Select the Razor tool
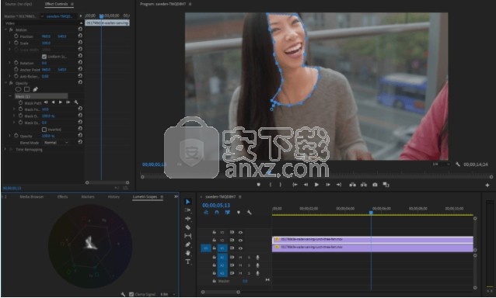This screenshot has height=298, width=496. pos(188,227)
